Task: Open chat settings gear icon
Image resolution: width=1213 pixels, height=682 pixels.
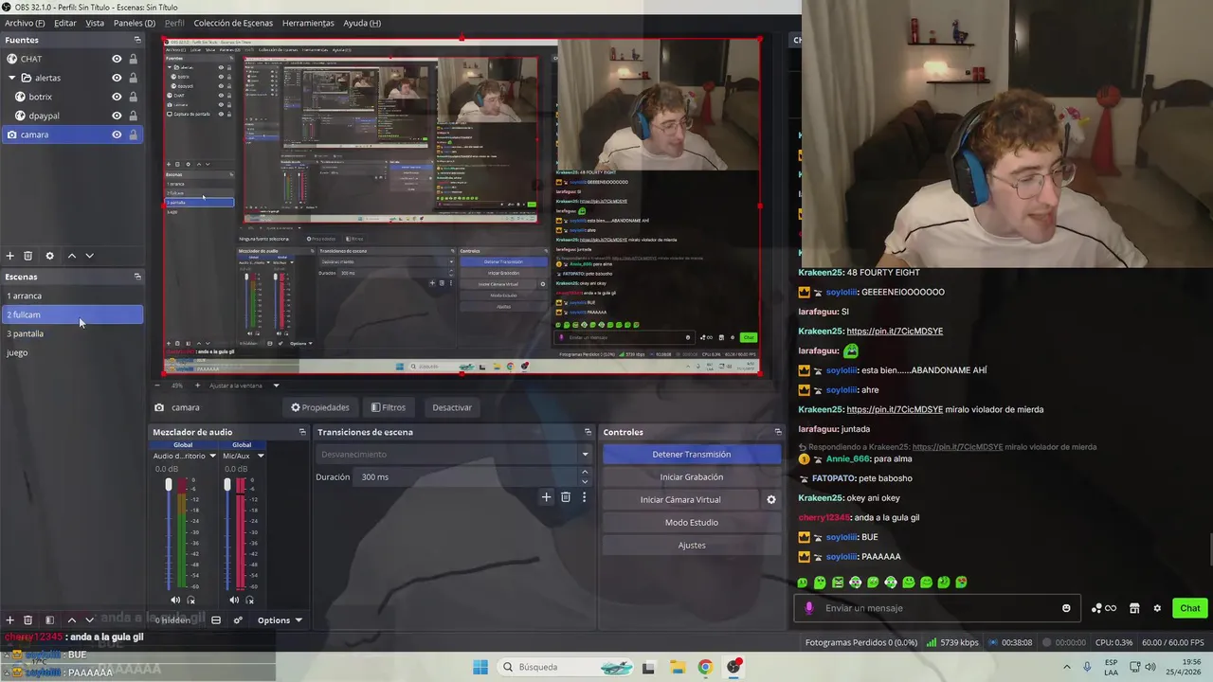Action: [x=1157, y=608]
